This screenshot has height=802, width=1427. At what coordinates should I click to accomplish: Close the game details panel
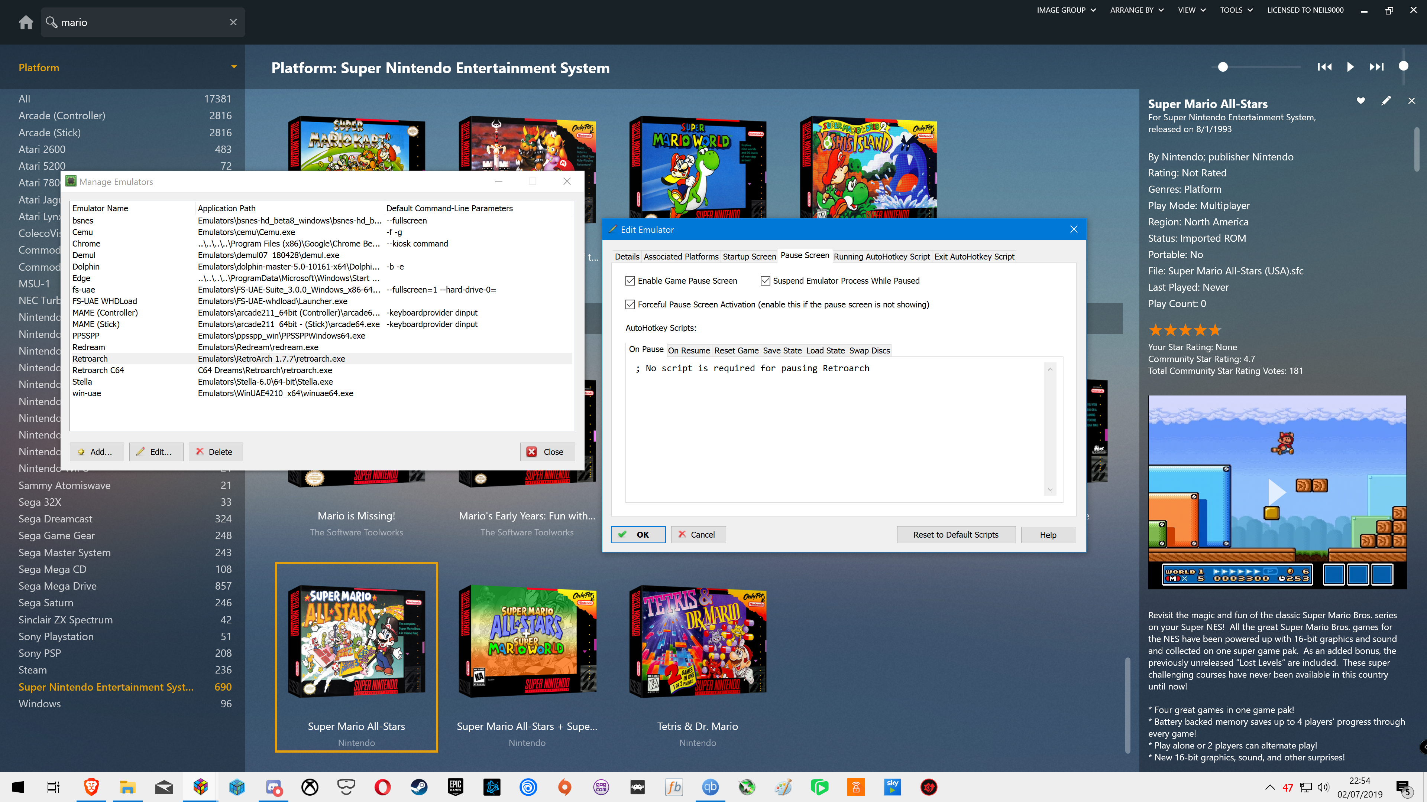click(x=1411, y=101)
